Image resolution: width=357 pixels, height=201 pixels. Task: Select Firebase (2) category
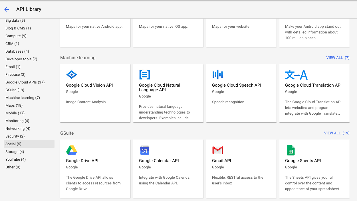pyautogui.click(x=15, y=75)
